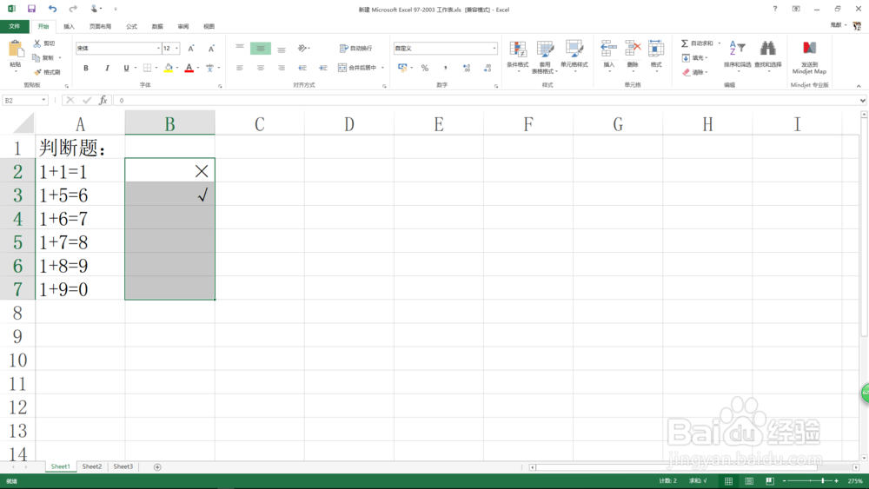Click the Copy button
Viewport: 869px width, 489px height.
(x=43, y=57)
